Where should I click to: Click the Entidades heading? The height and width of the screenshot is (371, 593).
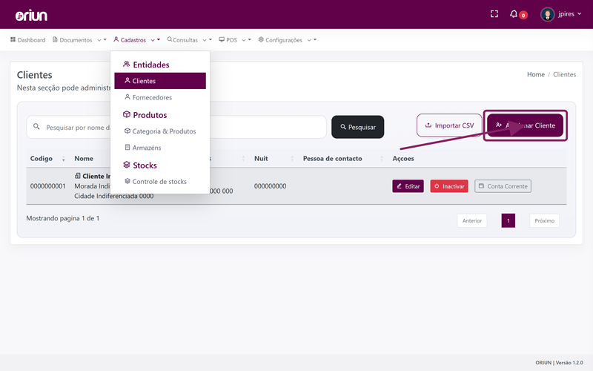pyautogui.click(x=151, y=65)
